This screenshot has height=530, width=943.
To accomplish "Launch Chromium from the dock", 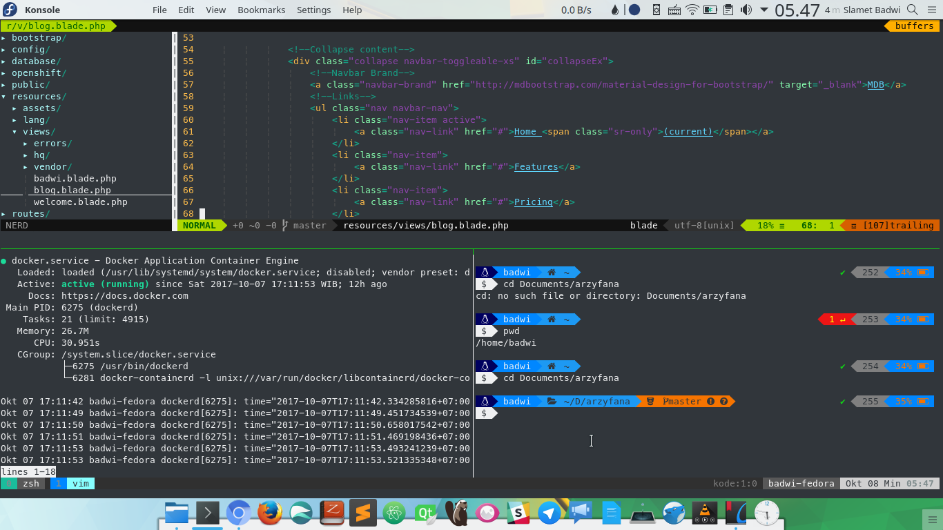I will point(239,513).
